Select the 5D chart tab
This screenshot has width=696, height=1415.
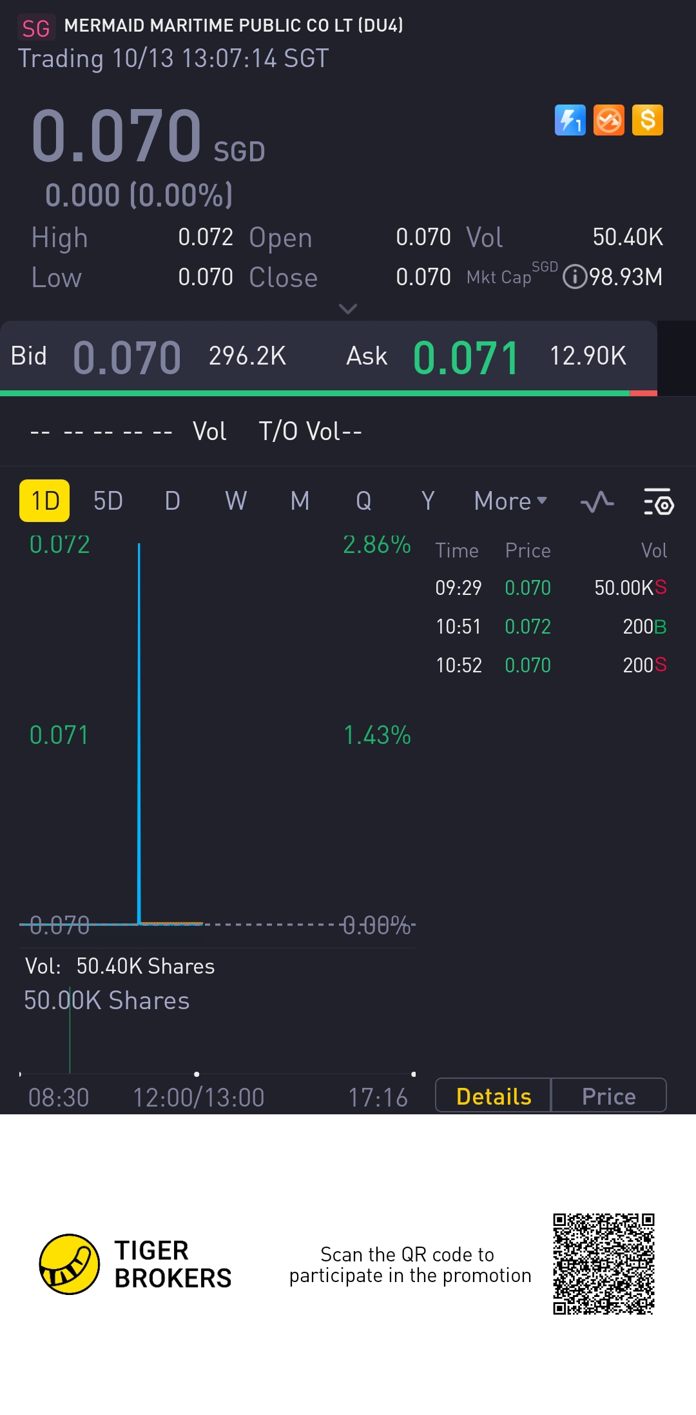108,501
